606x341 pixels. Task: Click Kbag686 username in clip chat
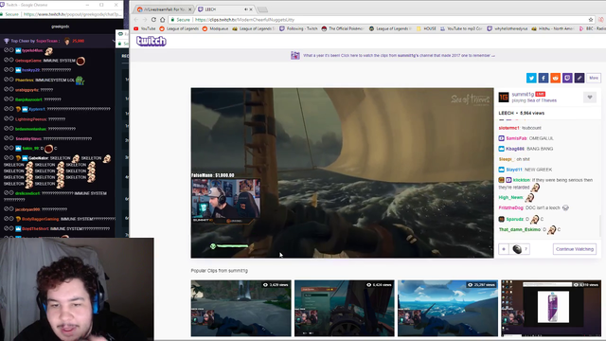pos(515,149)
